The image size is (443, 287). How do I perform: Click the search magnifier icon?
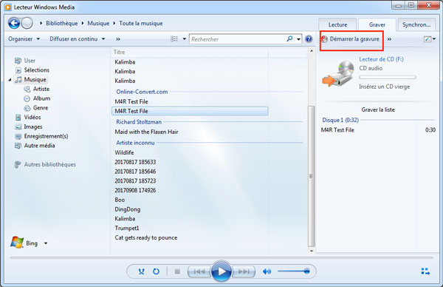[x=289, y=38]
